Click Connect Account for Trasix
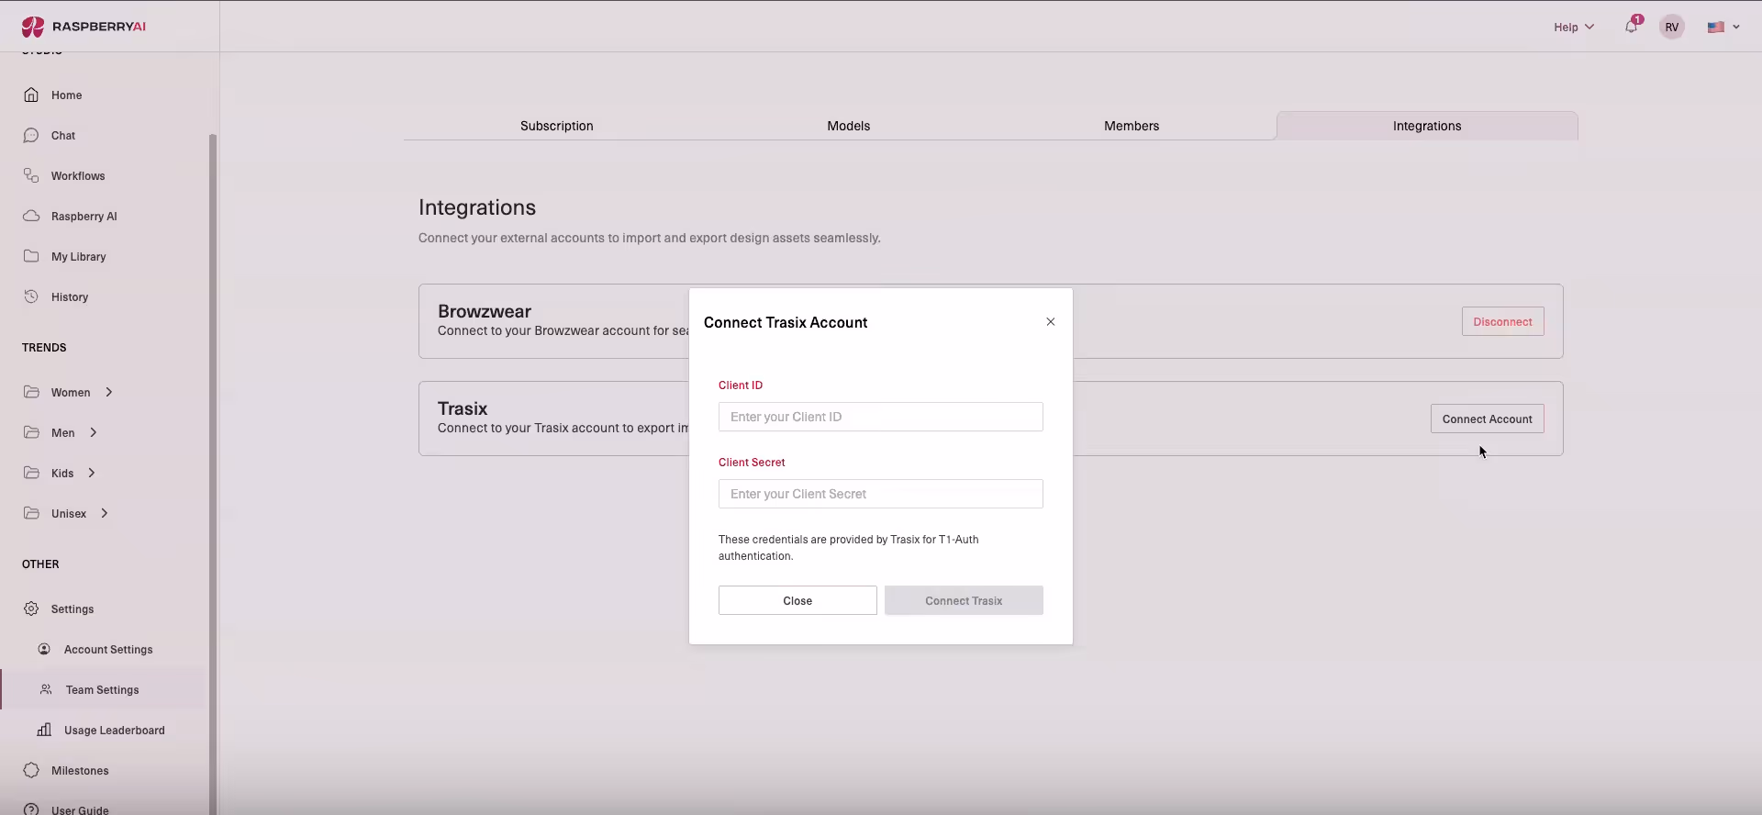Screen dimensions: 1762x815 1487,419
